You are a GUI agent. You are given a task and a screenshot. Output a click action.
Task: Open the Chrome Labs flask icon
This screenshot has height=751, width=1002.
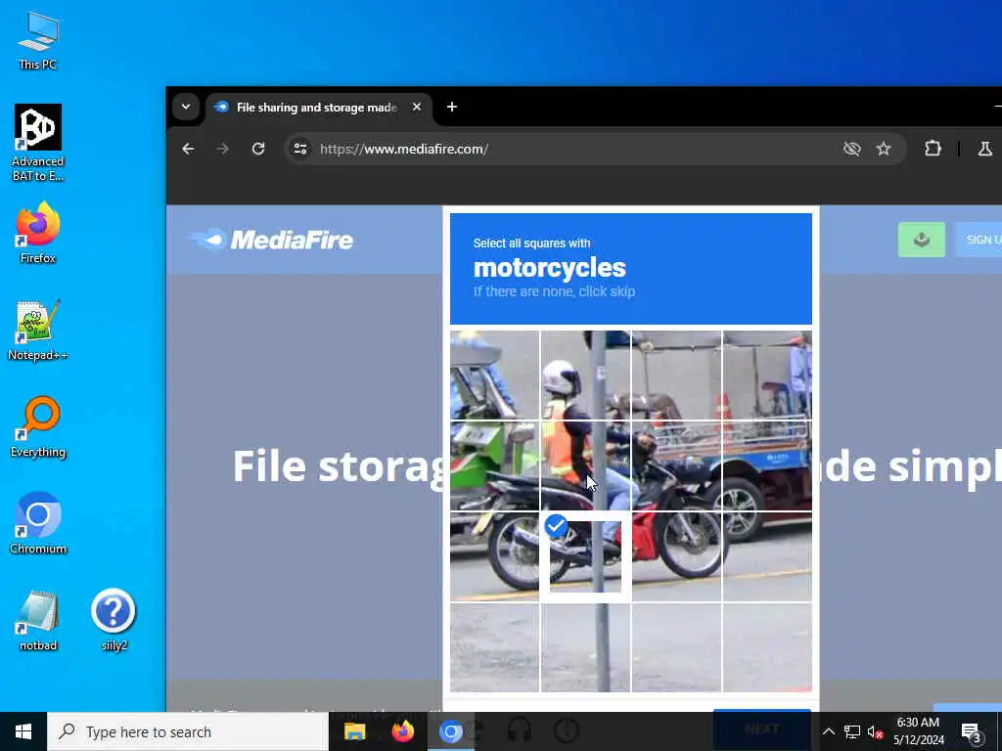point(984,149)
